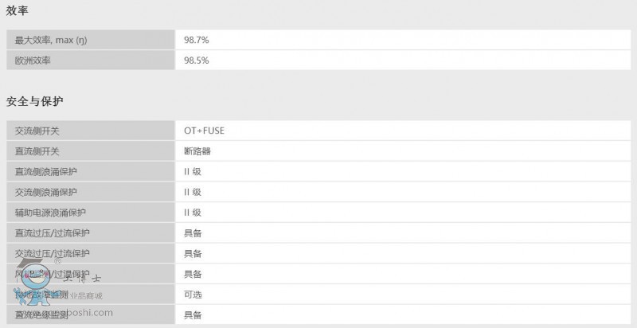Click the 效率 section heading
The image size is (637, 328).
click(17, 11)
